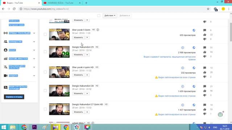Click the live streaming sidebar icon

pos(6,33)
